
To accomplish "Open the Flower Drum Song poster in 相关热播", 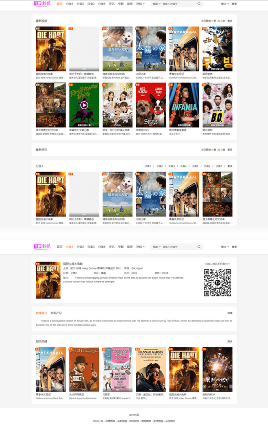I will (117, 369).
